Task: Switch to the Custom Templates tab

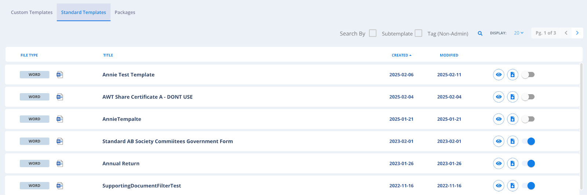Action: [32, 12]
